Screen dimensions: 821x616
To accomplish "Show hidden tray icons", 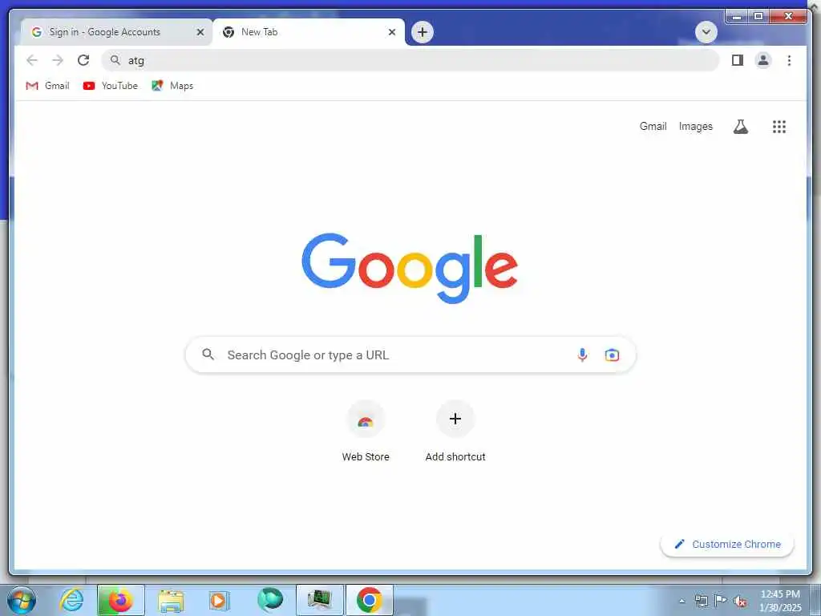I will (x=681, y=601).
